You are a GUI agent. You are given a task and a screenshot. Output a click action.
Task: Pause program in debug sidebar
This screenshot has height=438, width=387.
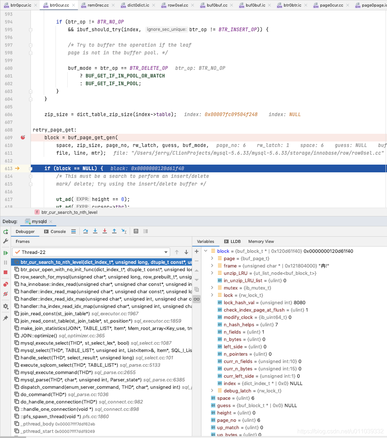[6, 263]
